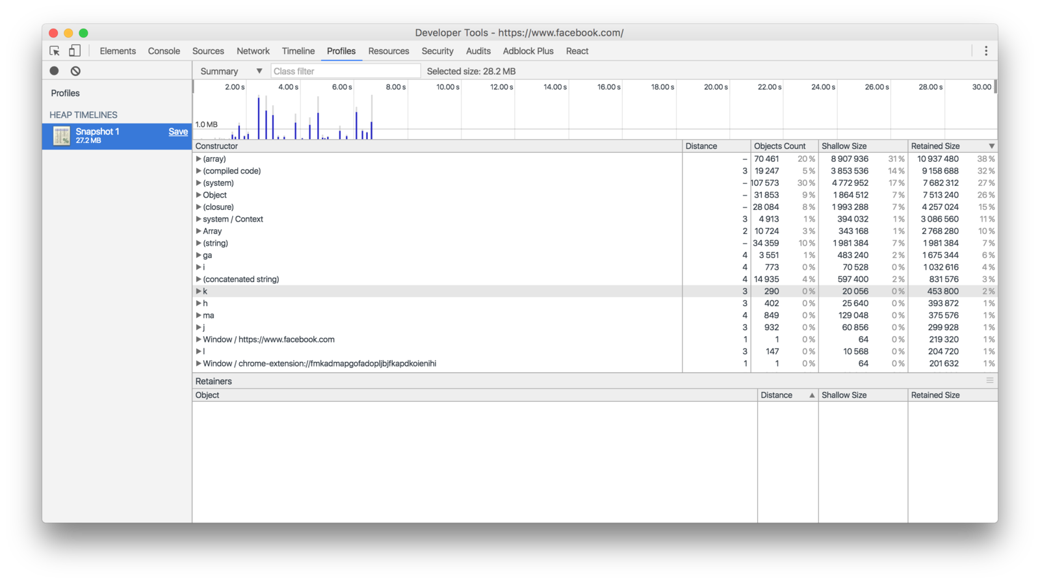Sort Retainers by Shallow Size
The image size is (1040, 583).
(863, 395)
